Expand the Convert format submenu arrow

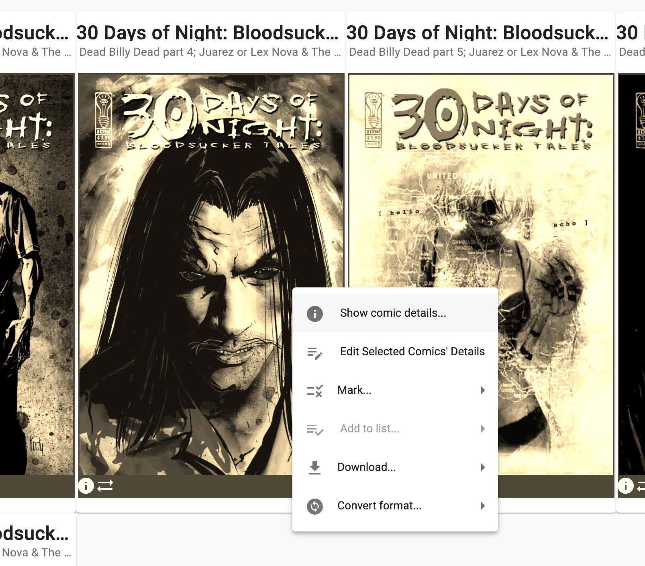[x=483, y=506]
